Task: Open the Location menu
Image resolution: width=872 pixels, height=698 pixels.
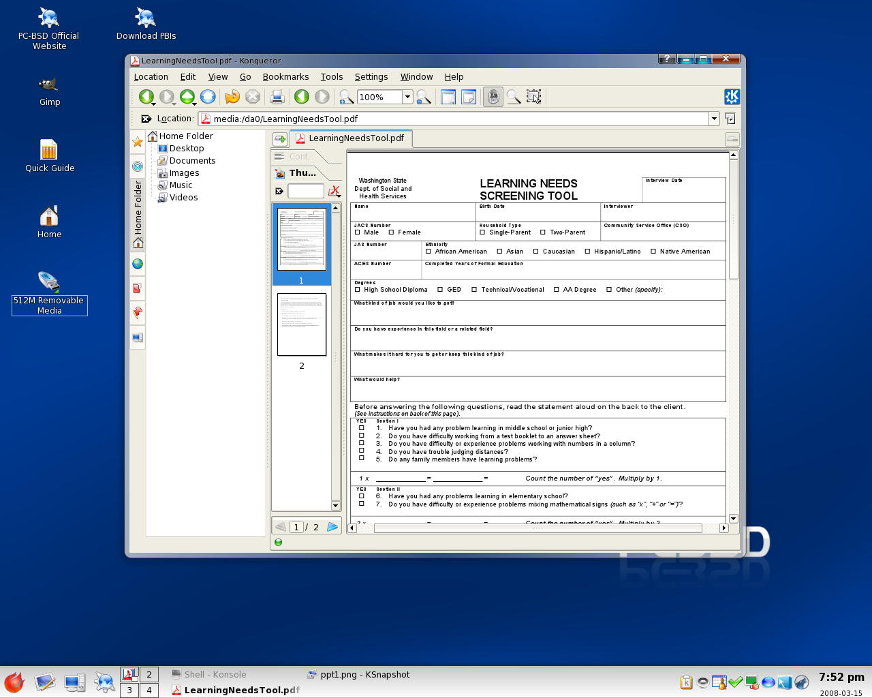Action: (x=151, y=77)
